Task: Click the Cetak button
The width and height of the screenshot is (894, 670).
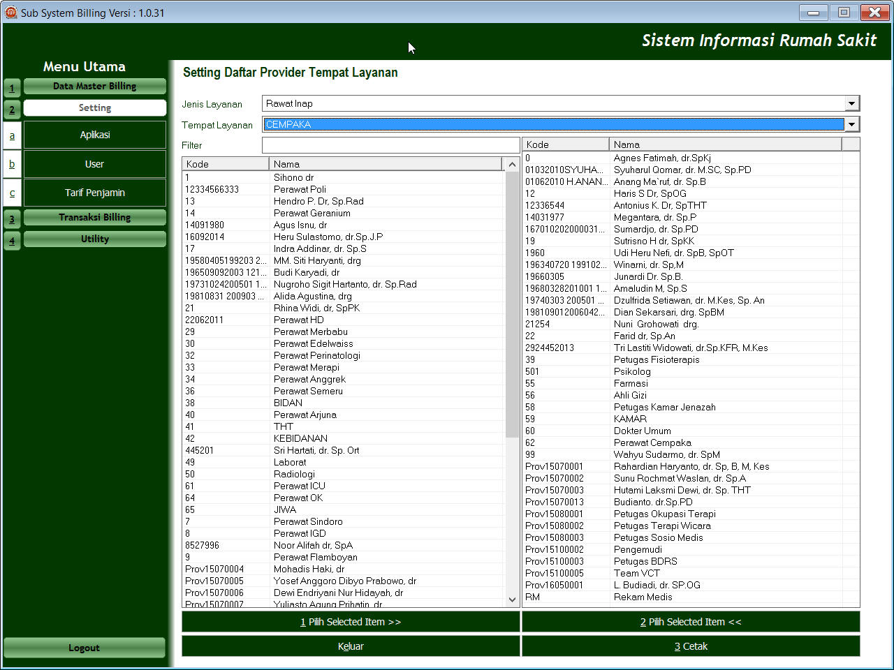Action: (691, 646)
